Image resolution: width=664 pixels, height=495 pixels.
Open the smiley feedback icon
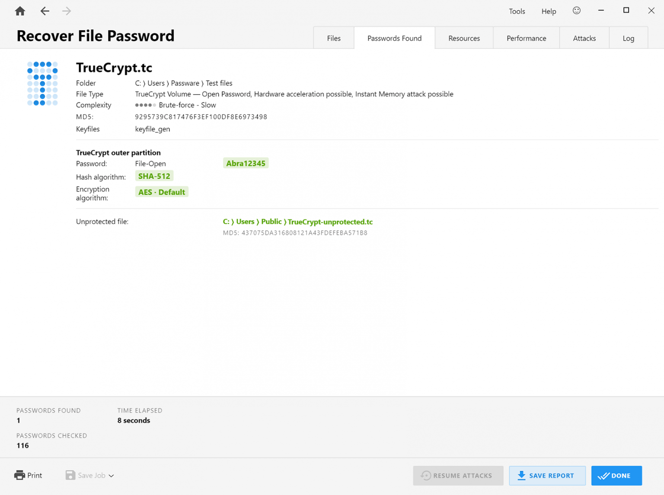(576, 11)
